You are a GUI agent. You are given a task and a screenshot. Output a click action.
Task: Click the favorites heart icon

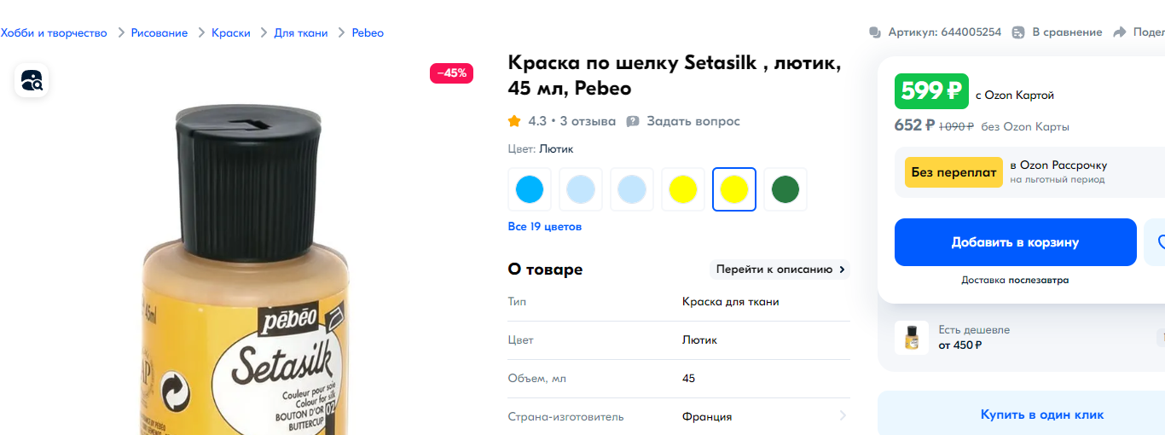[x=1160, y=242]
